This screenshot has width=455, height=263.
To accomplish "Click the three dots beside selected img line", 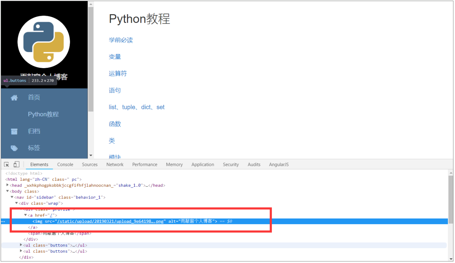I will 3,222.
